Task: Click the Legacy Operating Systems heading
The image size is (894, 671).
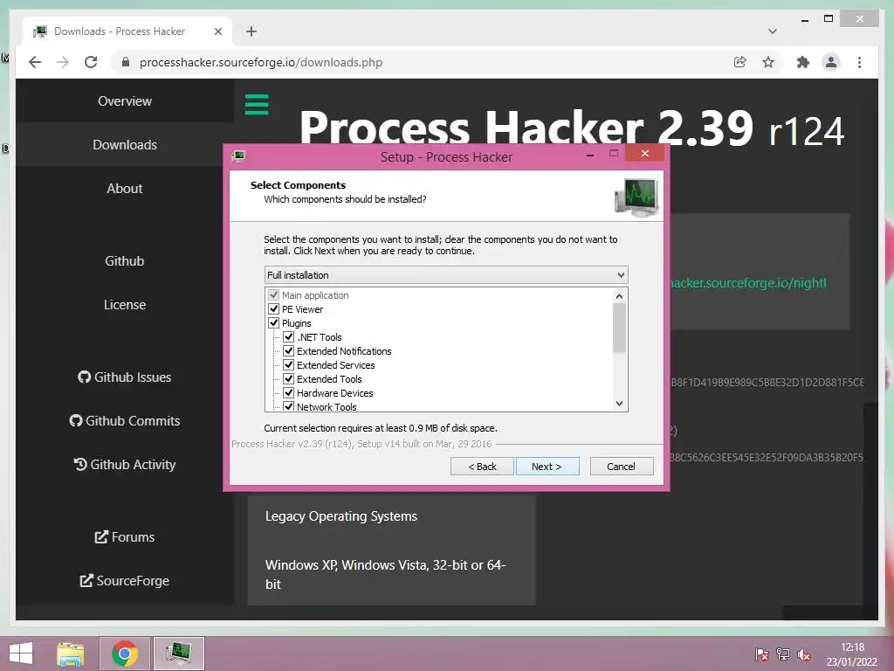Action: (341, 516)
